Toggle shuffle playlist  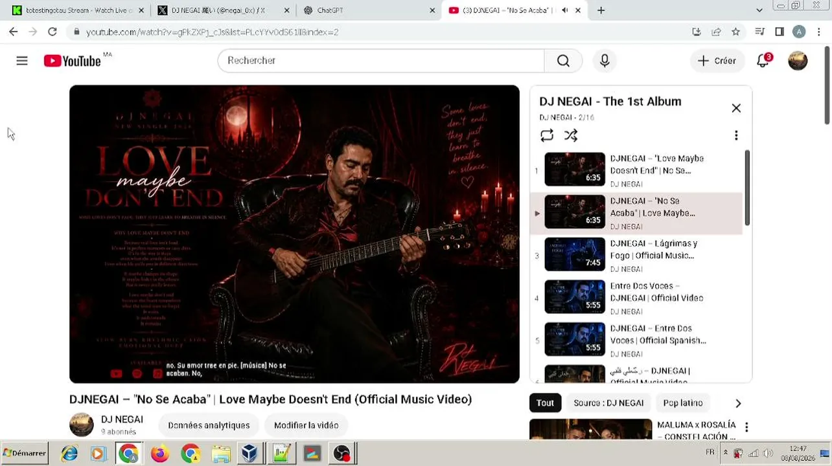pyautogui.click(x=571, y=135)
